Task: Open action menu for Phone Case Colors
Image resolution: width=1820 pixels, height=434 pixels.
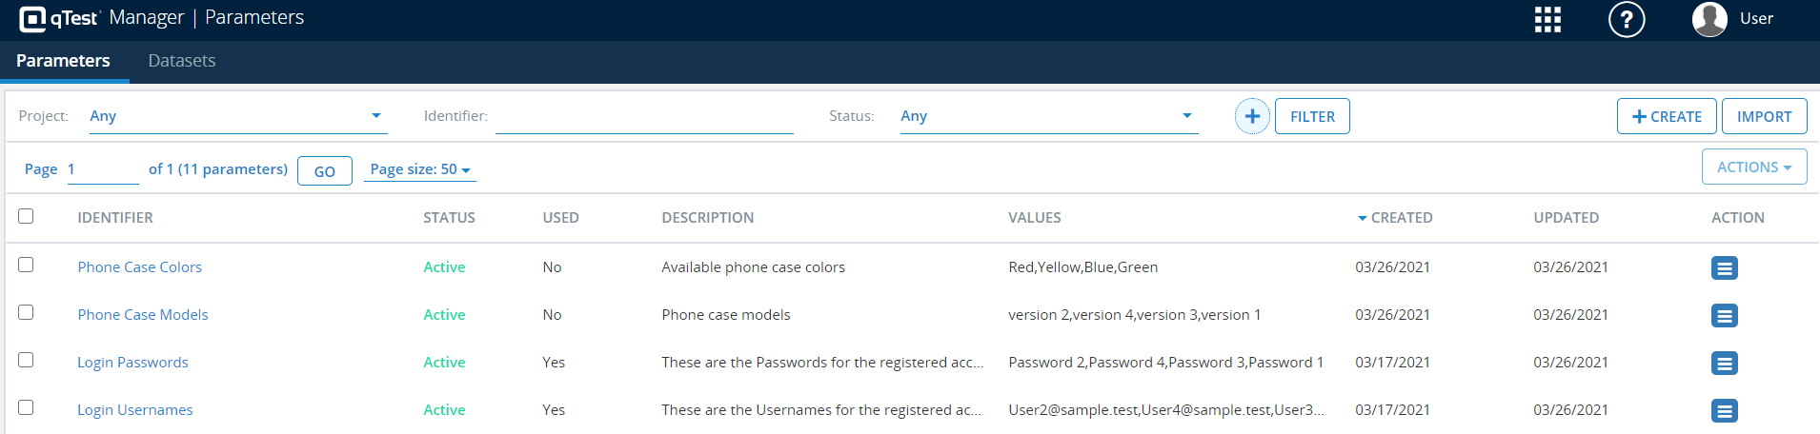Action: (x=1724, y=268)
